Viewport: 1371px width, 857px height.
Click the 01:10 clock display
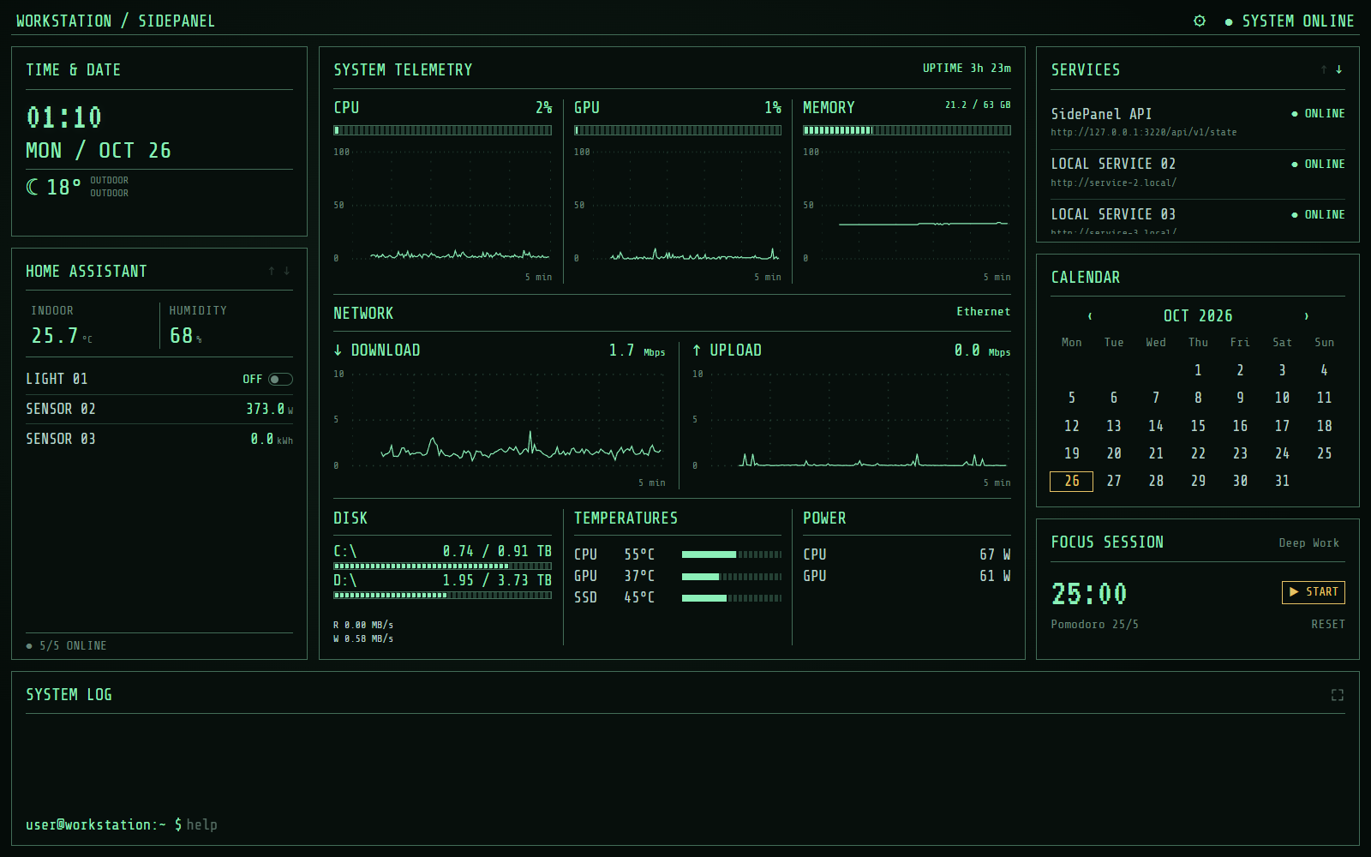click(x=64, y=117)
